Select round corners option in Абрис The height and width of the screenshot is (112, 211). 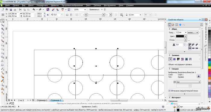pos(194,45)
